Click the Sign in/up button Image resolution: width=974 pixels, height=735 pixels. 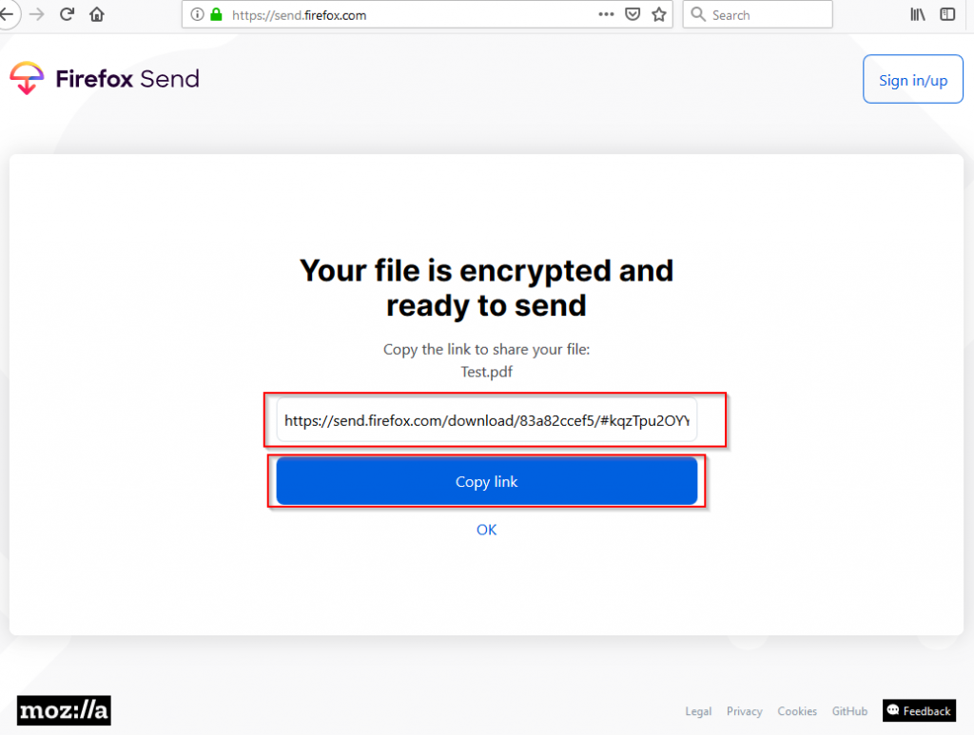click(912, 80)
